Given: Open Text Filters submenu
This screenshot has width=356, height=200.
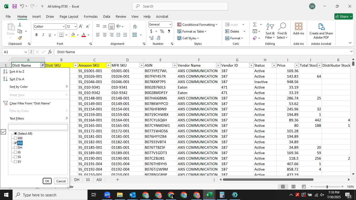Looking at the screenshot, I should 35,118.
